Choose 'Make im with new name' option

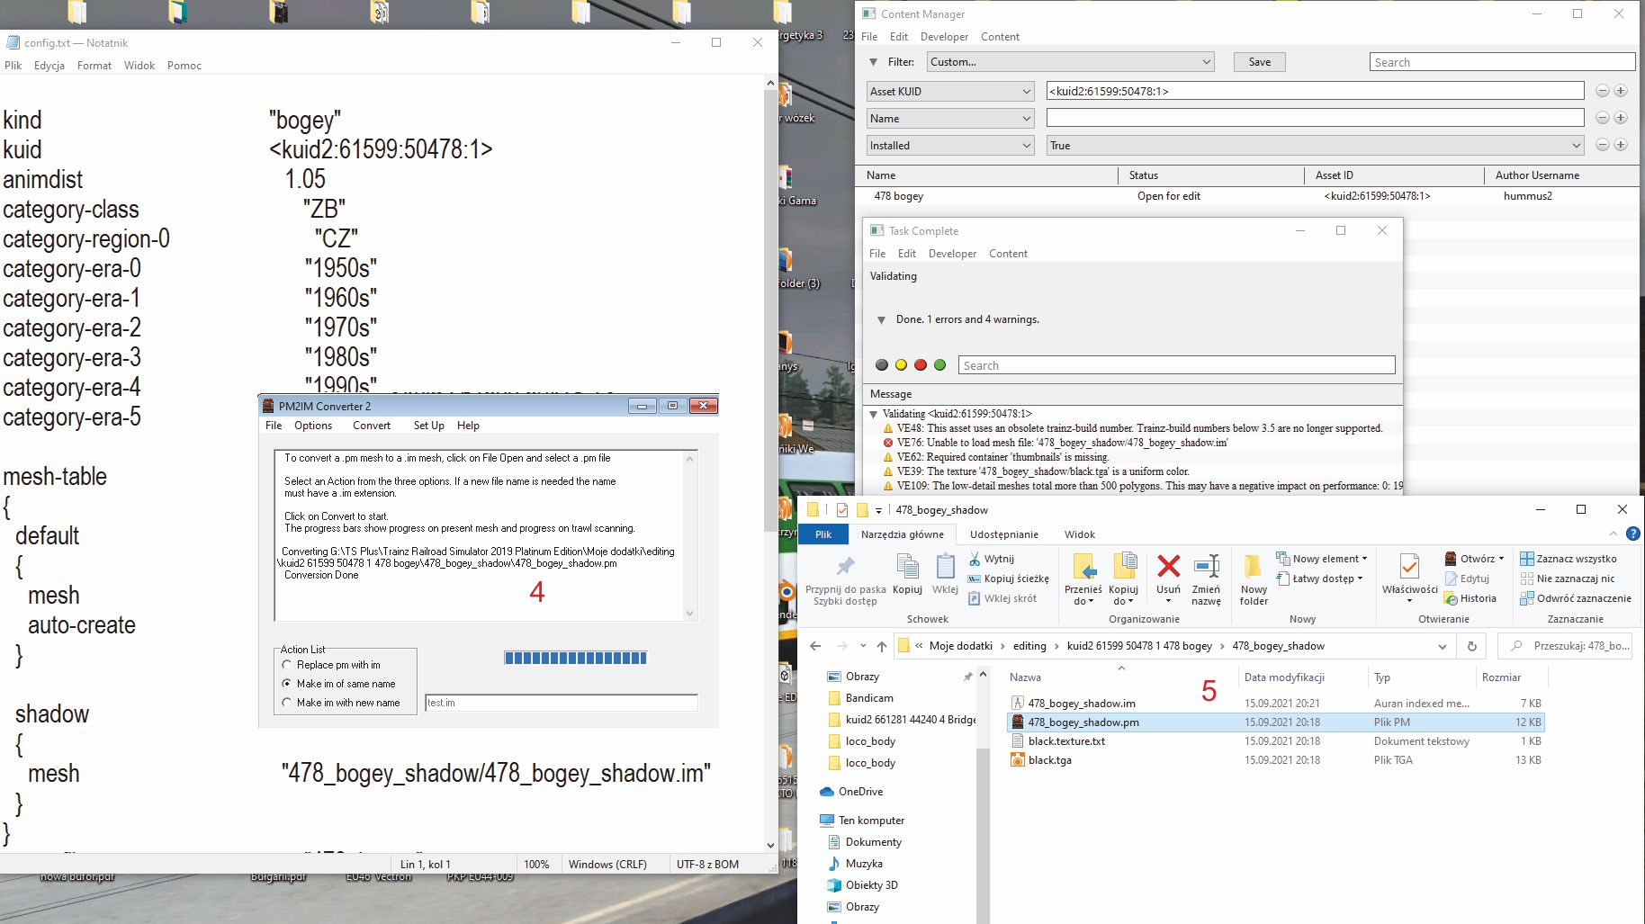287,703
